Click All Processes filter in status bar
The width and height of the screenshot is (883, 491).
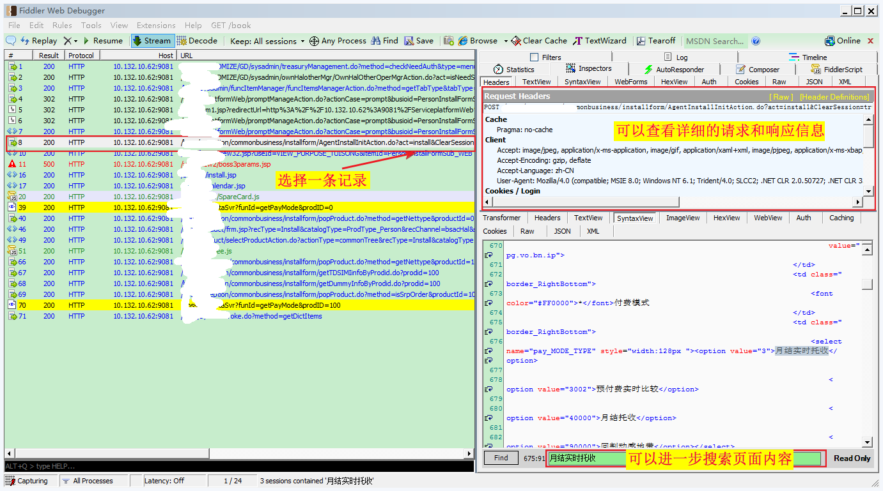pos(87,481)
